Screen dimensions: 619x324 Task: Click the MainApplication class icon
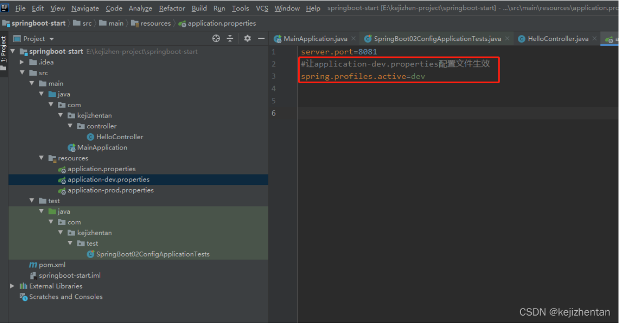[x=72, y=147]
